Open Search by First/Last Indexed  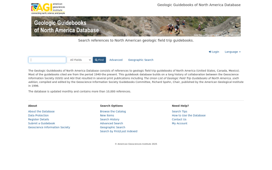[119, 131]
